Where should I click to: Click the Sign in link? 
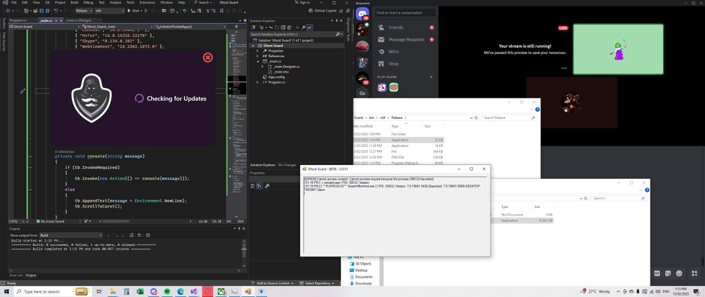(x=301, y=2)
